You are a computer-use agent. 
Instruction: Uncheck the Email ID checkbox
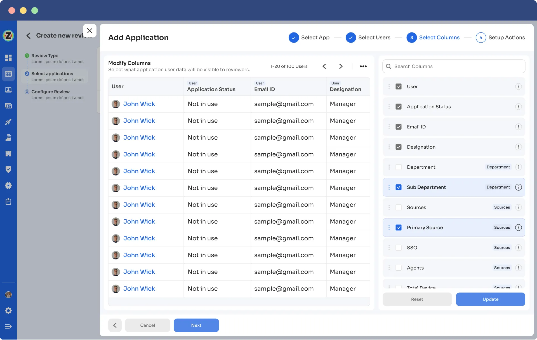coord(399,127)
